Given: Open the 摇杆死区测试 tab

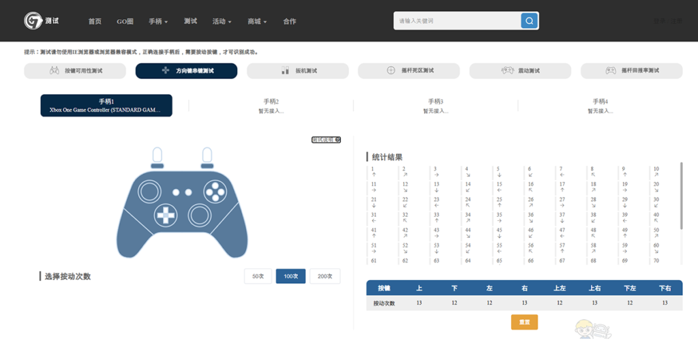Looking at the screenshot, I should 408,71.
